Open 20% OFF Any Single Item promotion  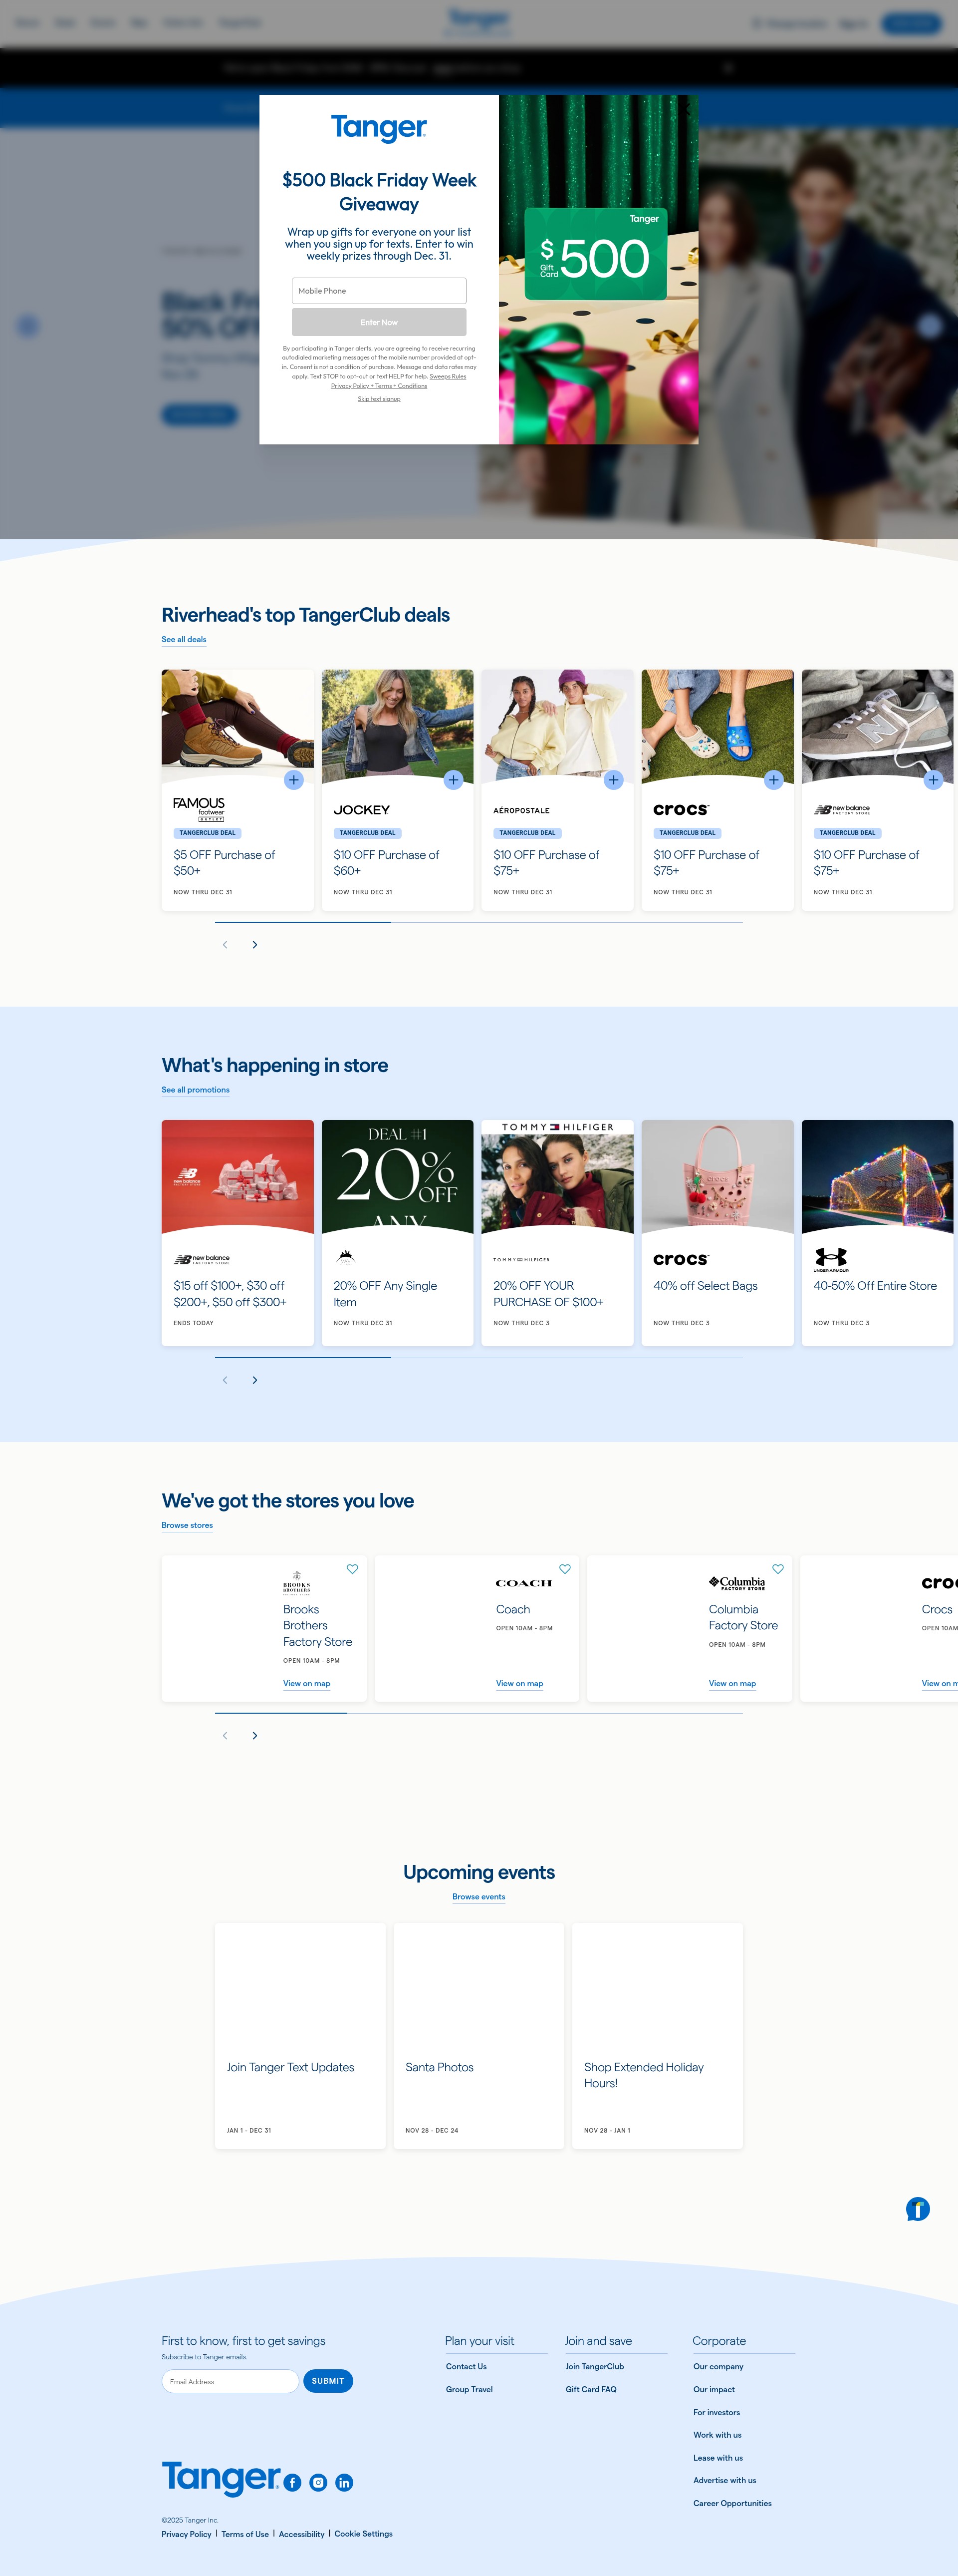[398, 1233]
